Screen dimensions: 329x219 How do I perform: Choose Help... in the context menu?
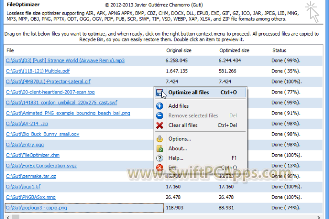tap(201, 158)
